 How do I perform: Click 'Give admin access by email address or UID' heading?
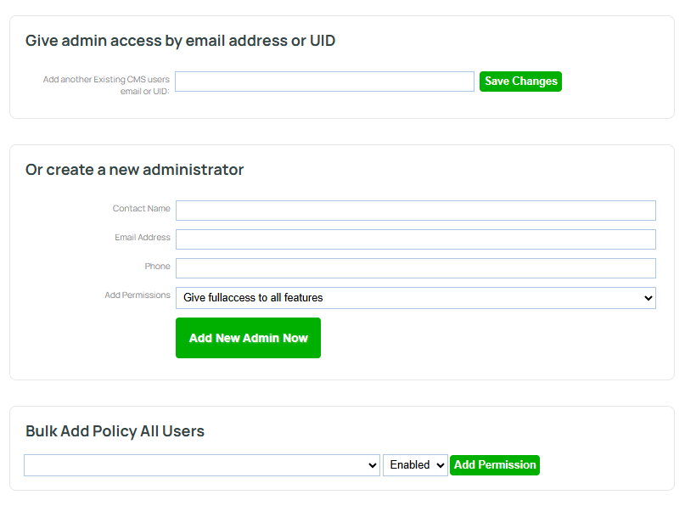180,41
